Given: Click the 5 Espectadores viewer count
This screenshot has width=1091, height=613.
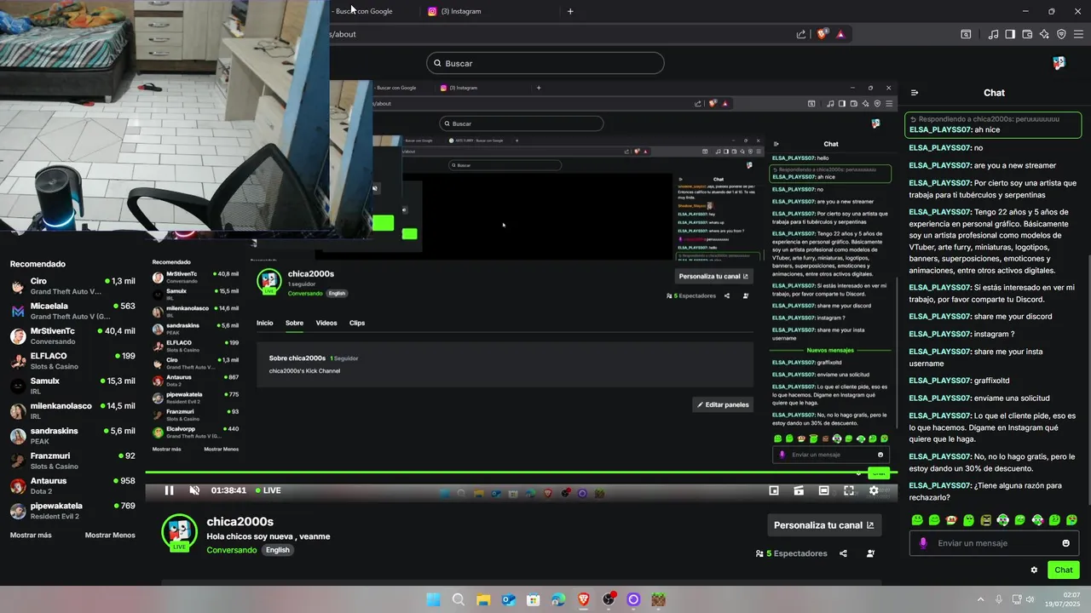Looking at the screenshot, I should click(791, 553).
